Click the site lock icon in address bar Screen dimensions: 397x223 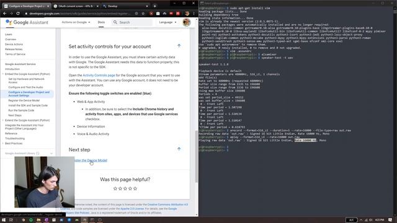[26, 14]
